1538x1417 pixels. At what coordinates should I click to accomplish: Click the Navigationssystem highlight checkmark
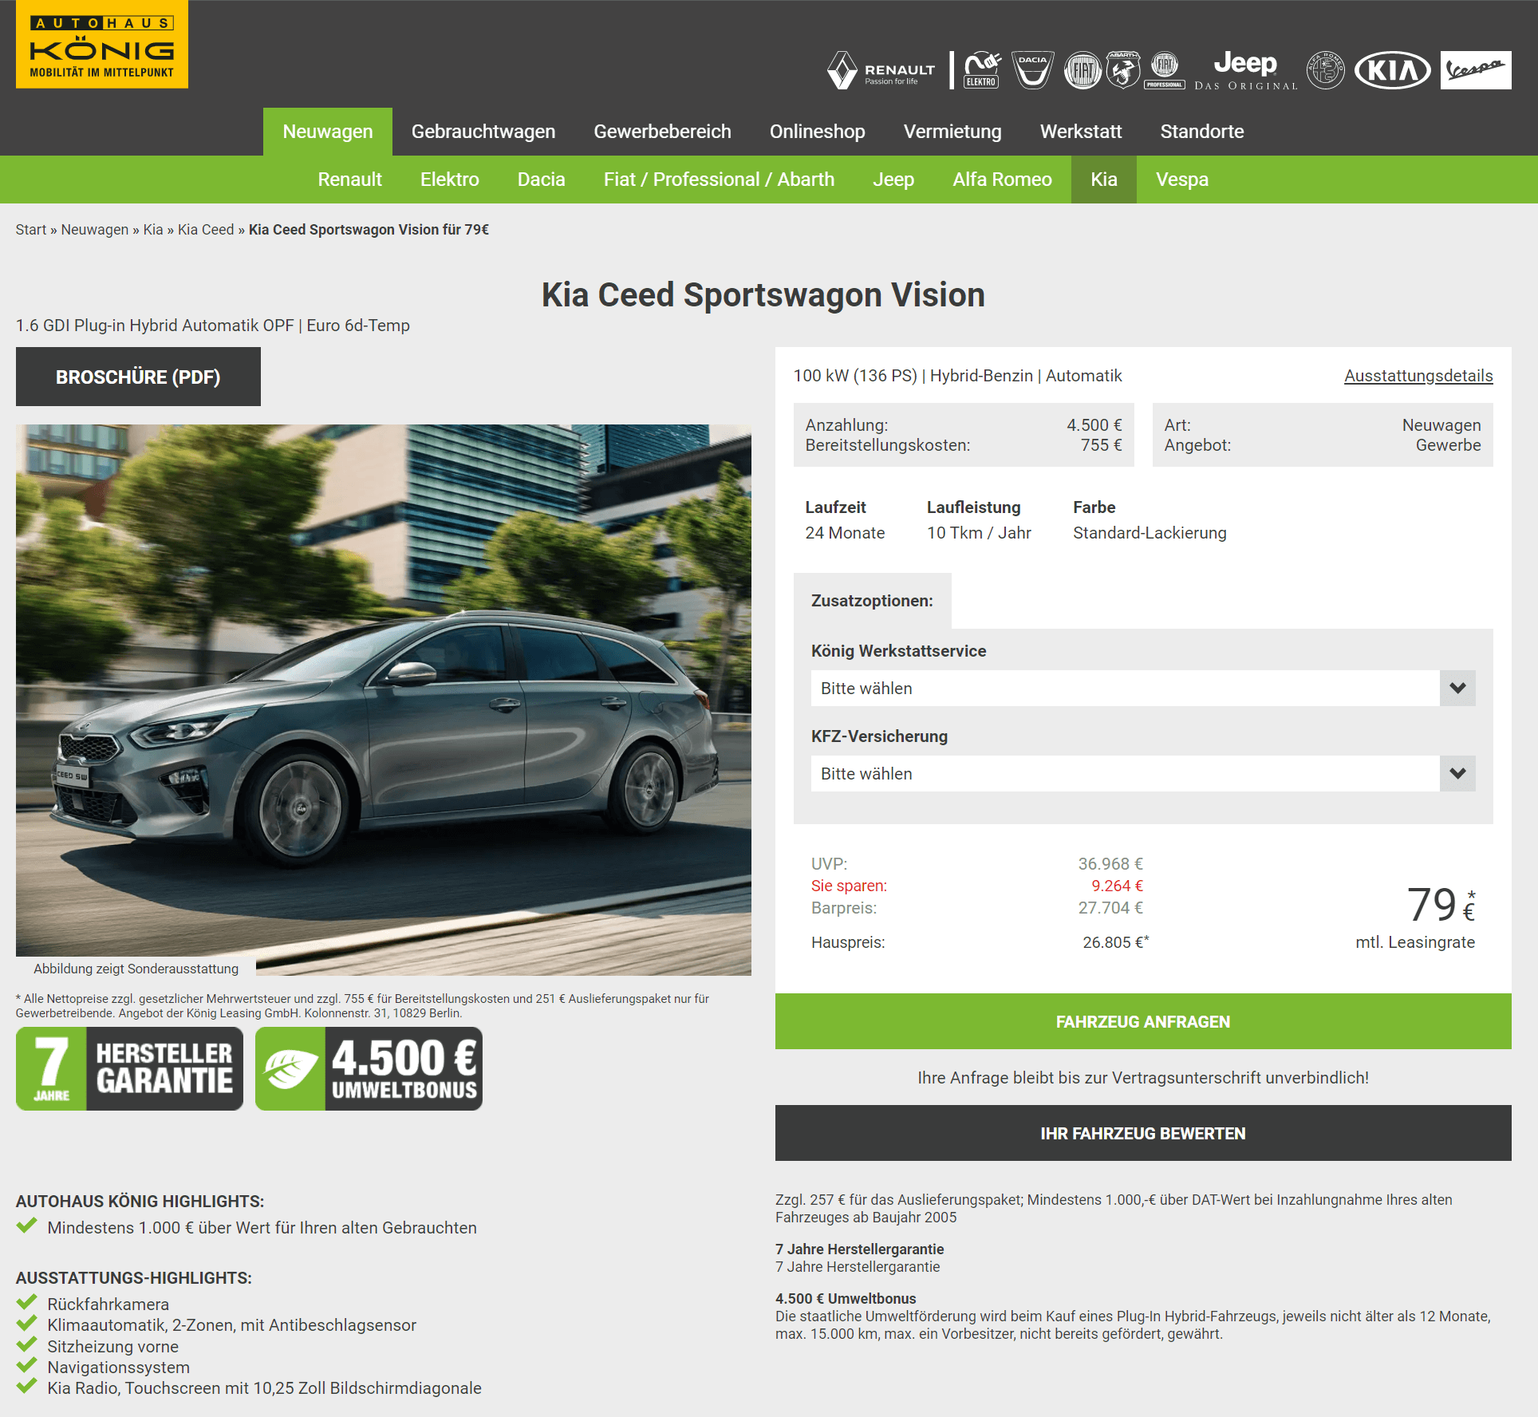point(27,1366)
